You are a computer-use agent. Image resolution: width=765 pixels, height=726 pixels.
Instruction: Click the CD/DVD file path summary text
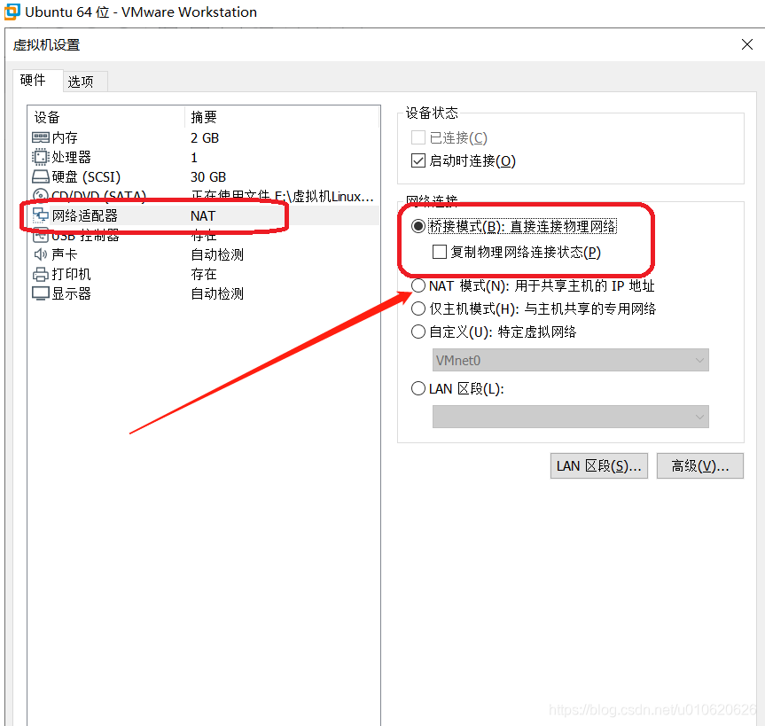click(282, 196)
